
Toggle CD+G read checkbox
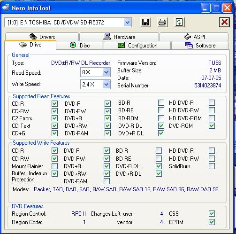tap(54, 133)
